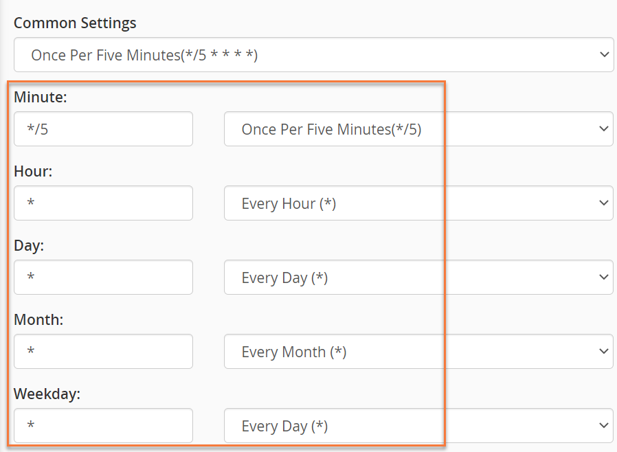Image resolution: width=617 pixels, height=452 pixels.
Task: Click the "Hour:" field label
Action: pyautogui.click(x=33, y=172)
